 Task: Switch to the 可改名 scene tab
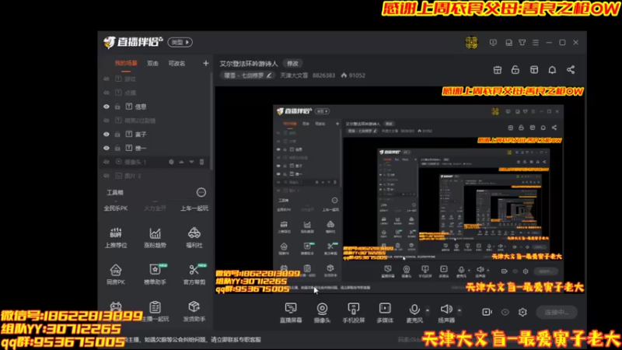click(x=177, y=64)
